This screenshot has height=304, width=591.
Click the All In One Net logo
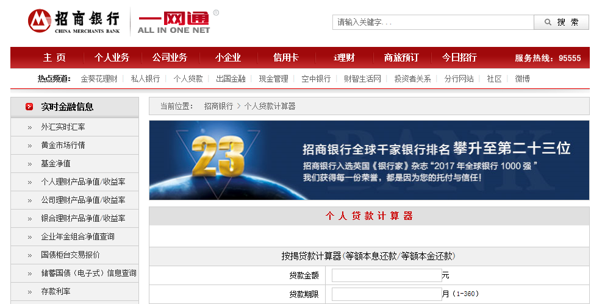pos(177,21)
